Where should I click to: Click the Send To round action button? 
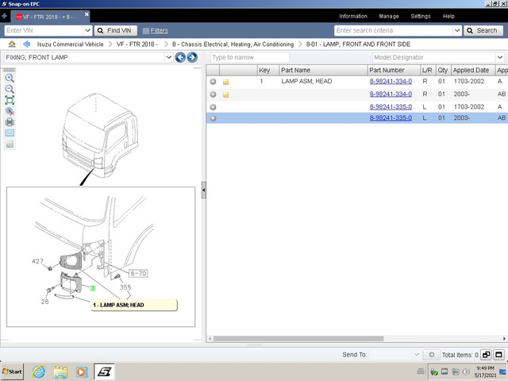[431, 355]
